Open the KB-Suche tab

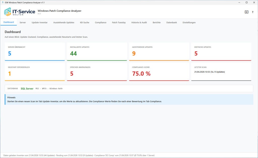[x=84, y=22]
